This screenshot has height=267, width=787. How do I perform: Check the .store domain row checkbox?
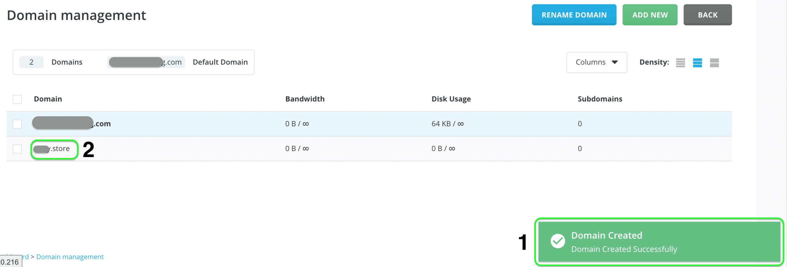point(17,149)
